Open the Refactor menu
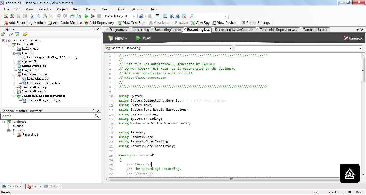This screenshot has height=195, width=366. pos(45,9)
